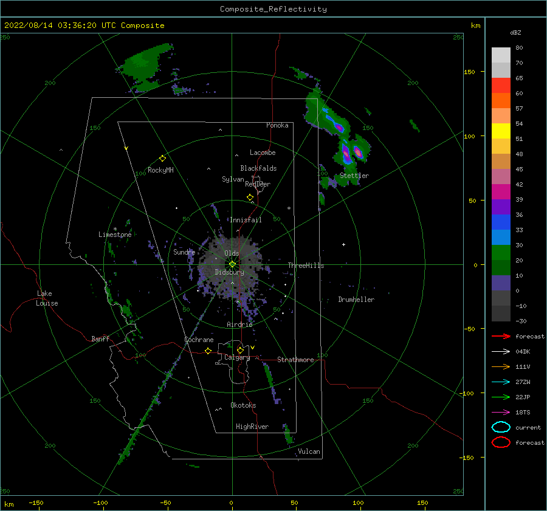Viewport: 547px width, 511px height.
Task: Click the Lake Louise label
Action: [47, 298]
